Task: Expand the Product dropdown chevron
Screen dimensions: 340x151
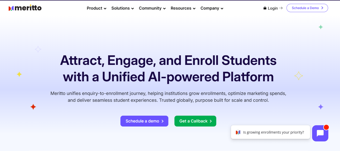Action: (105, 9)
